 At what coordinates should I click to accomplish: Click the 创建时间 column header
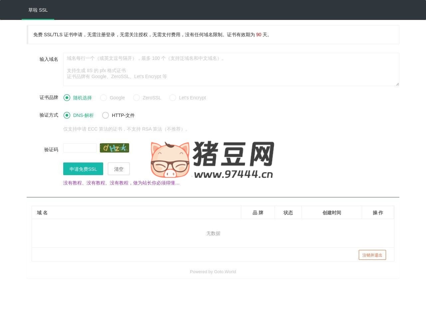331,212
